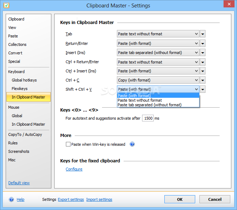Select Mouse in the sidebar

click(13, 107)
